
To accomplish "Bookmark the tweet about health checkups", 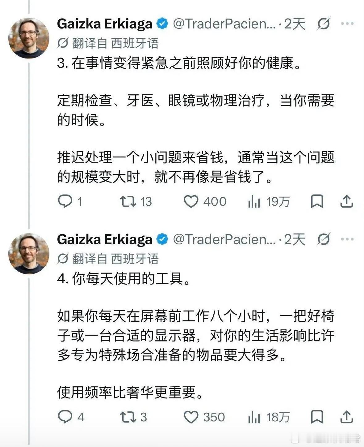I will click(x=317, y=201).
